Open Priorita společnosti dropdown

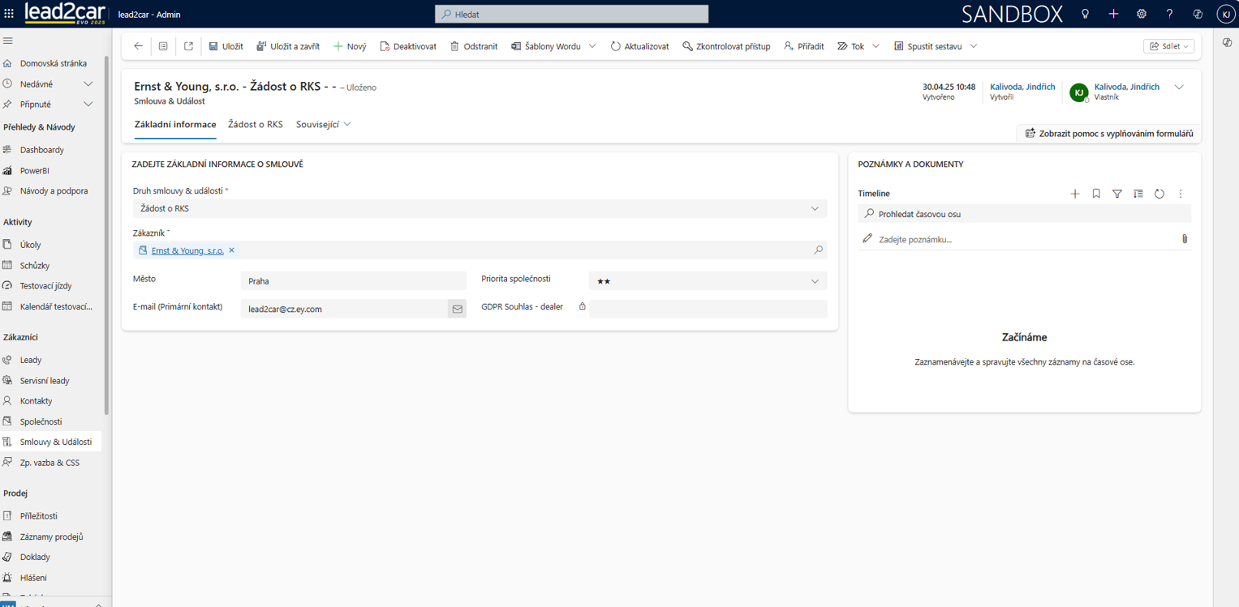(x=815, y=281)
